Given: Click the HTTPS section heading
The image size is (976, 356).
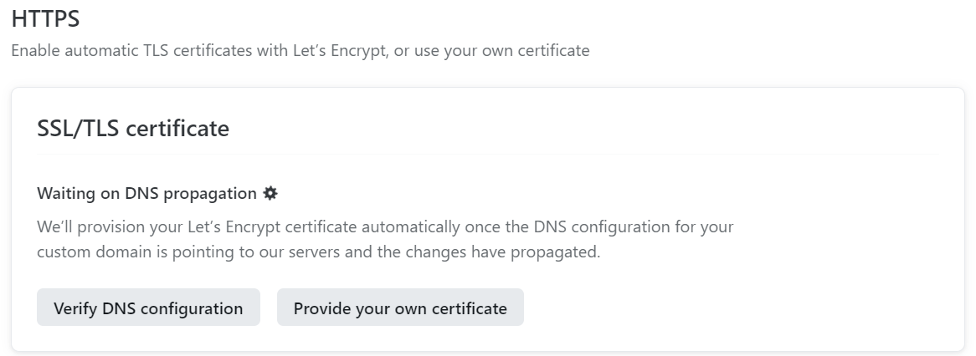Looking at the screenshot, I should tap(46, 19).
